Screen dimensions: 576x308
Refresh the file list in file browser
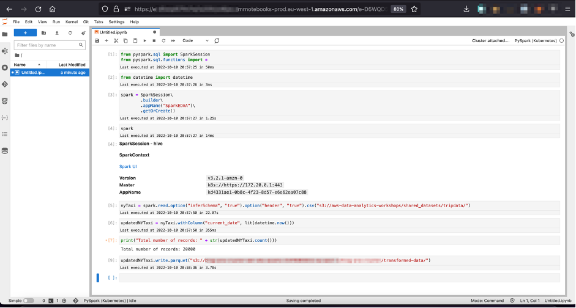pos(70,33)
